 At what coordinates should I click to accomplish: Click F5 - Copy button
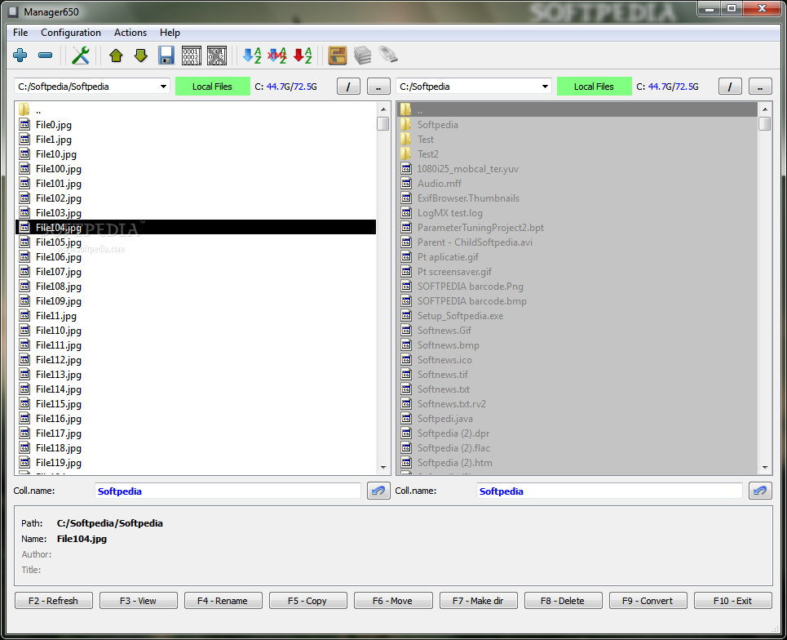pyautogui.click(x=308, y=601)
